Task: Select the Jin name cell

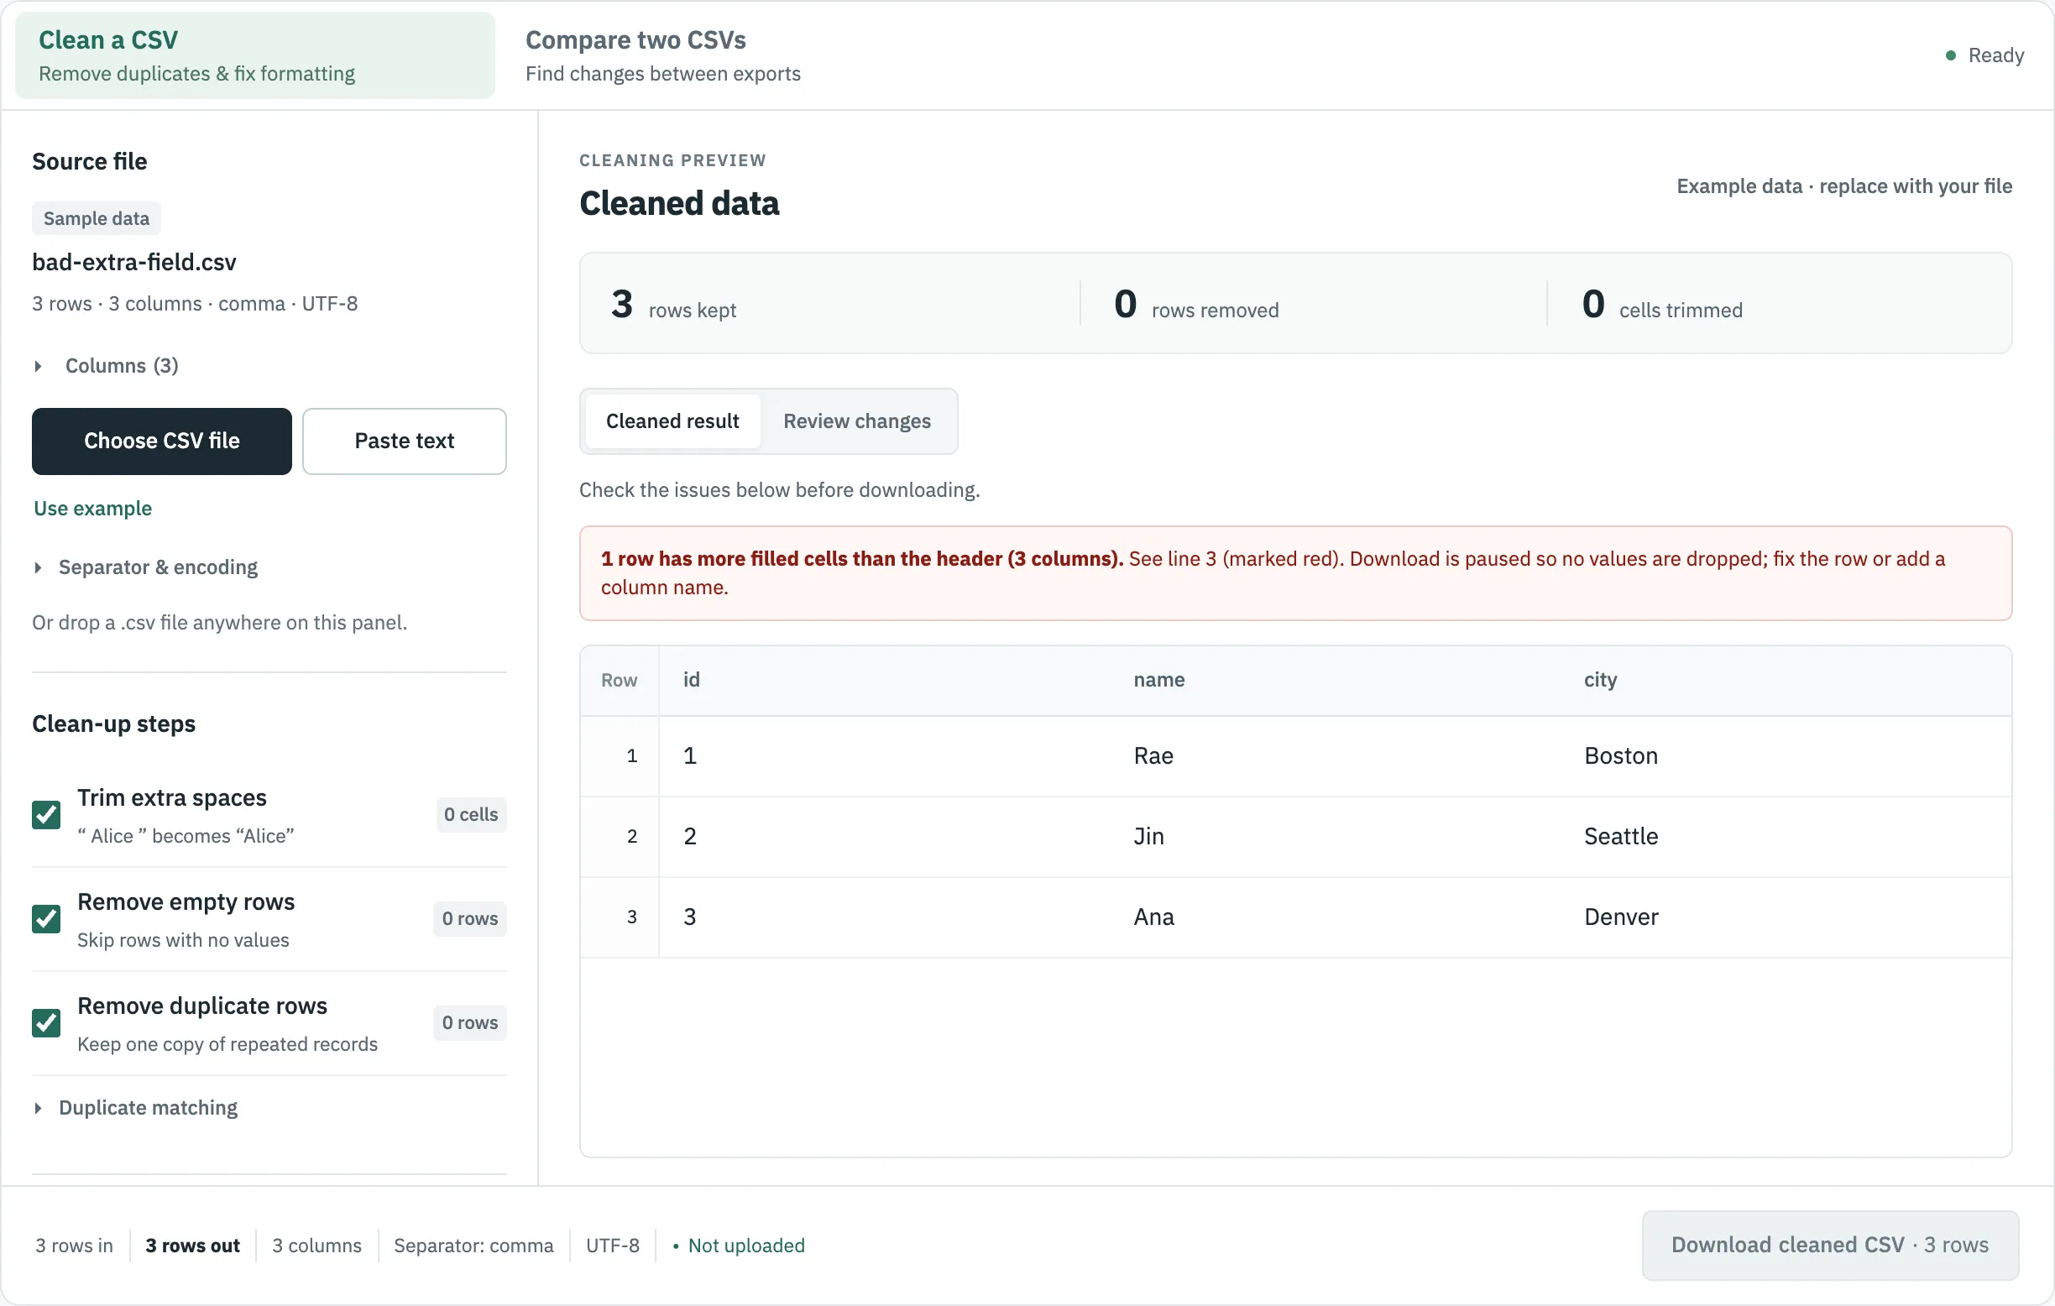Action: [1335, 836]
